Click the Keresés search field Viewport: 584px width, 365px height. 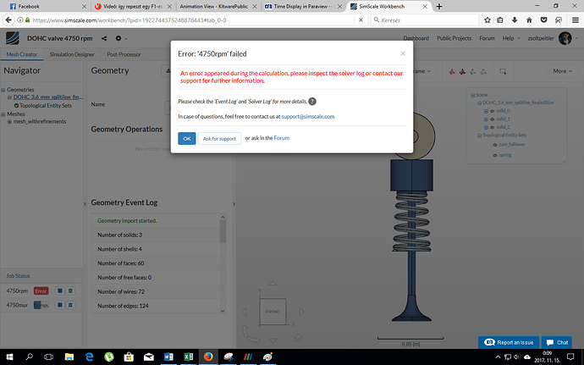(x=425, y=20)
